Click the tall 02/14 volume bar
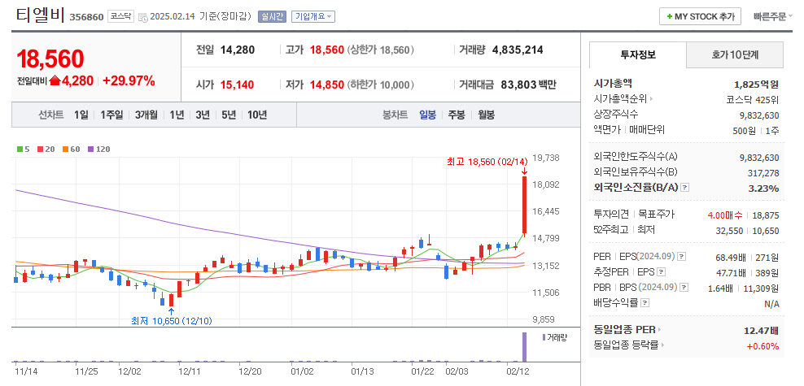Viewport: 804px width, 386px height. [x=524, y=347]
